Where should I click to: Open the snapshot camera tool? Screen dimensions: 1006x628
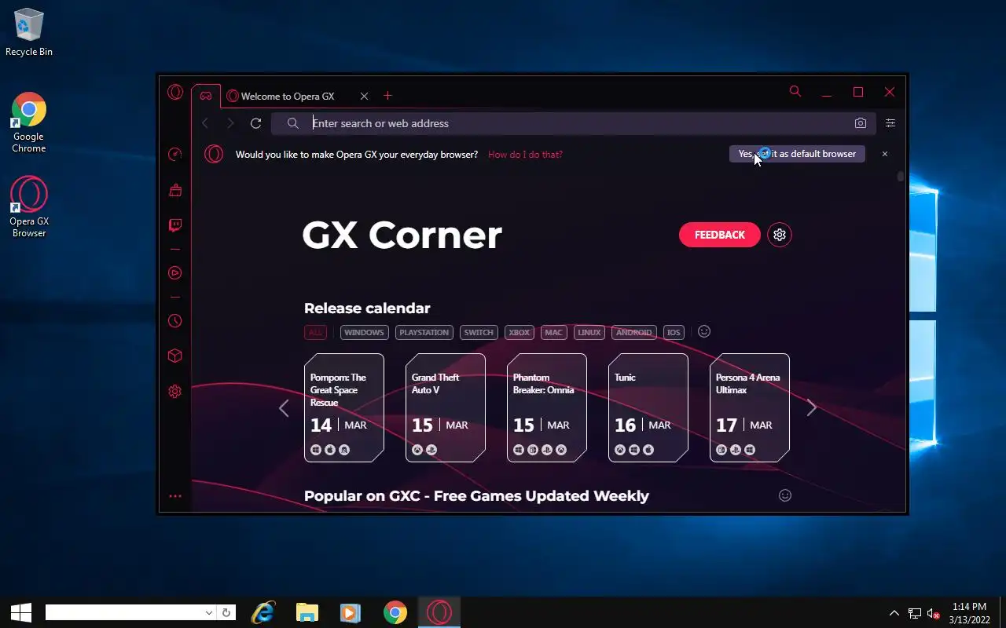[861, 123]
